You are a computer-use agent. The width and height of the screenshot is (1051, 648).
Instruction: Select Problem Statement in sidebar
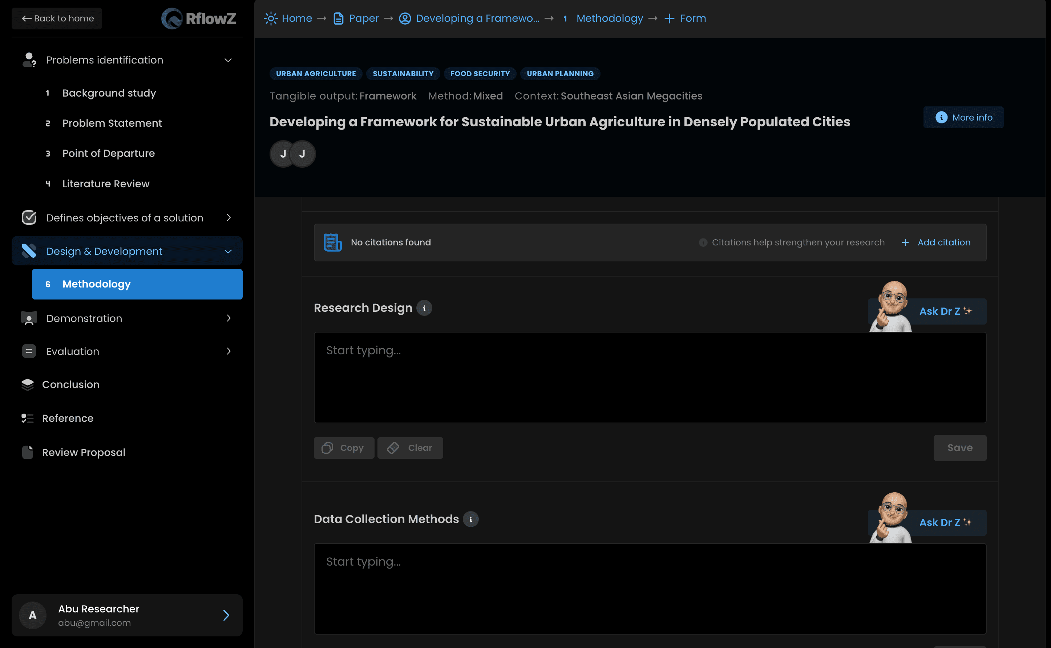(112, 123)
